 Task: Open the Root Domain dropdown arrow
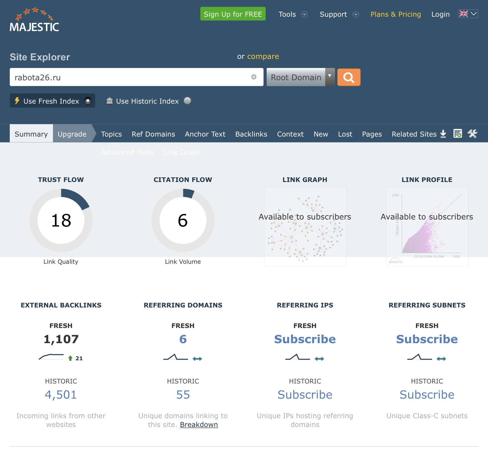coord(330,77)
